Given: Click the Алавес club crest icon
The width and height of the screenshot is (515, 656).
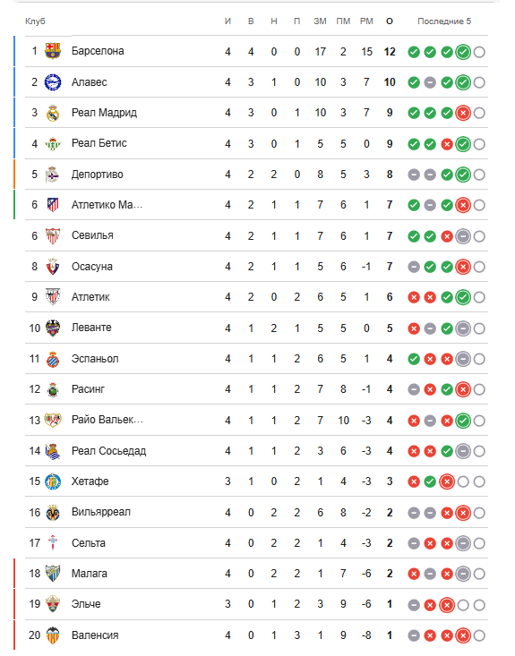Looking at the screenshot, I should click(x=53, y=82).
